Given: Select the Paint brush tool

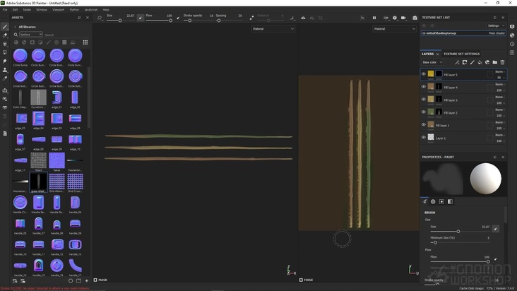Looking at the screenshot, I should 5,27.
